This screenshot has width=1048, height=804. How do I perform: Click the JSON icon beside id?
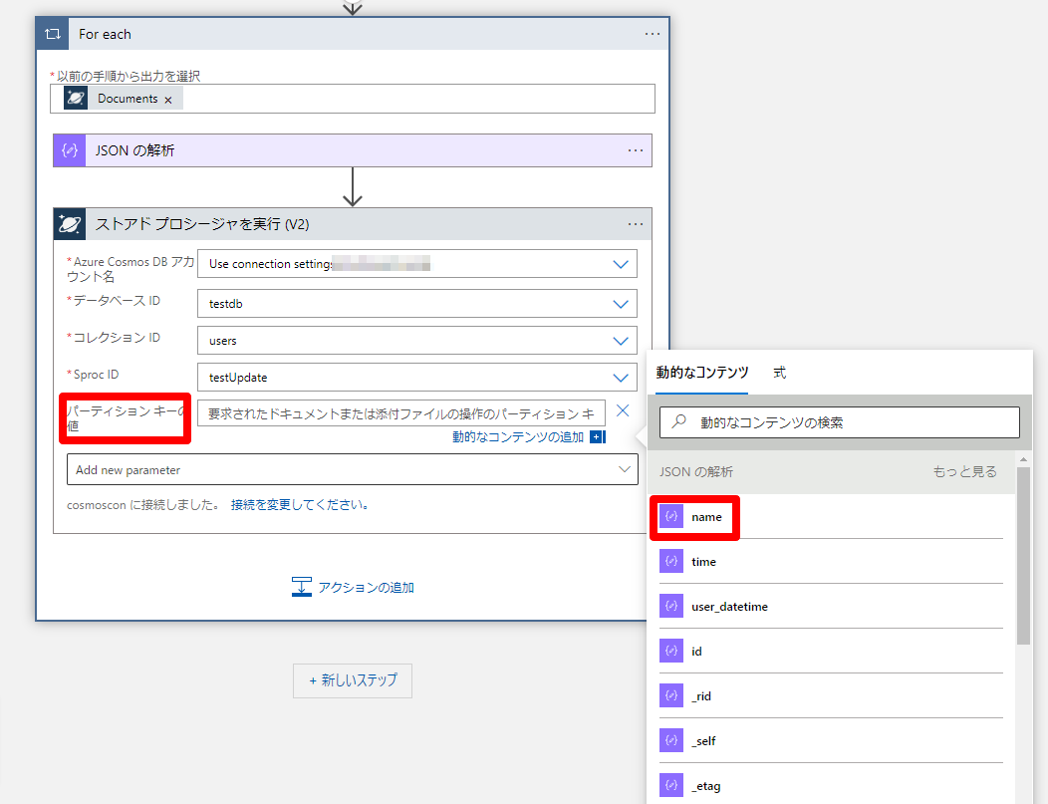point(671,651)
